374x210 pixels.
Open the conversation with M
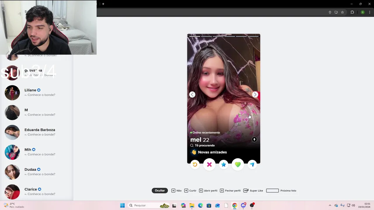tap(37, 112)
